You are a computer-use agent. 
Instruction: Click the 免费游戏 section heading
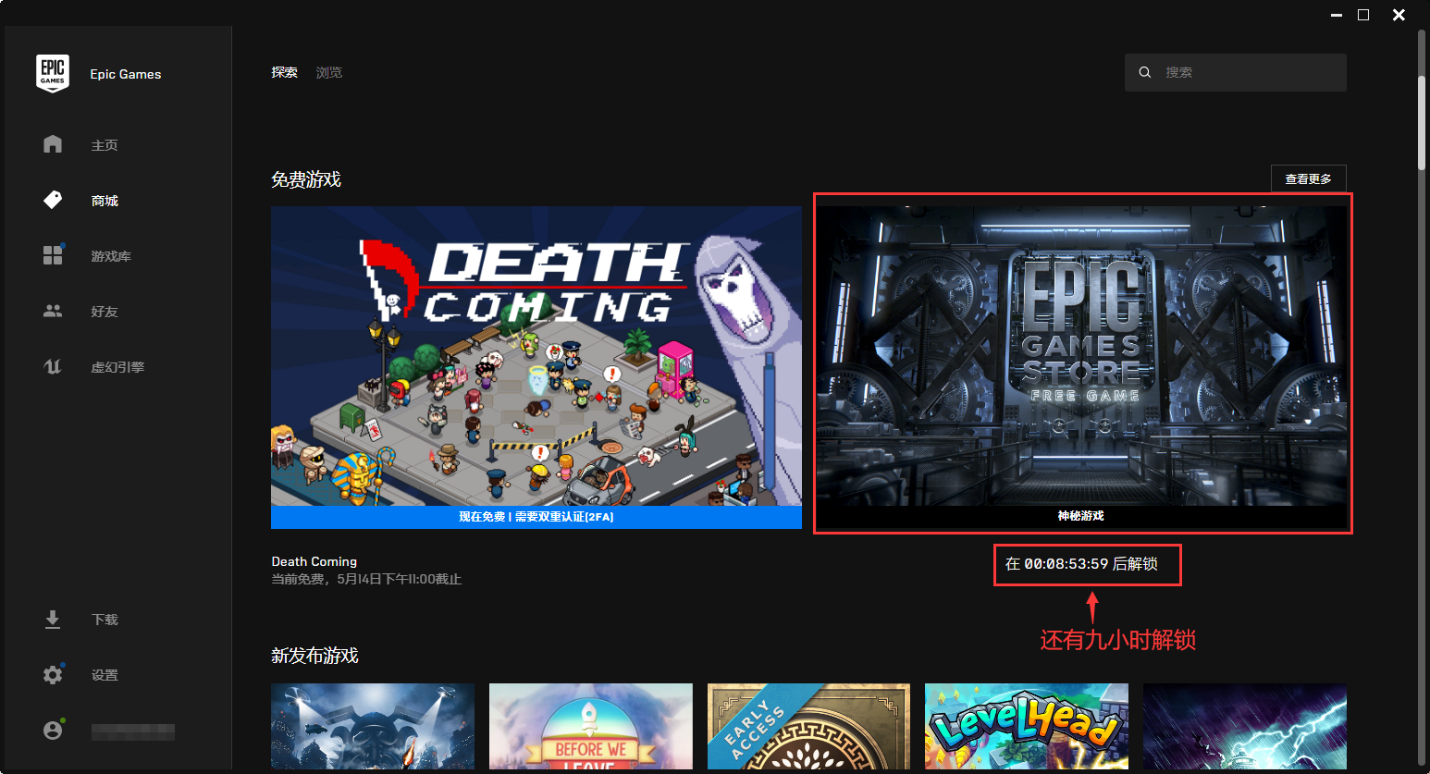pyautogui.click(x=306, y=179)
